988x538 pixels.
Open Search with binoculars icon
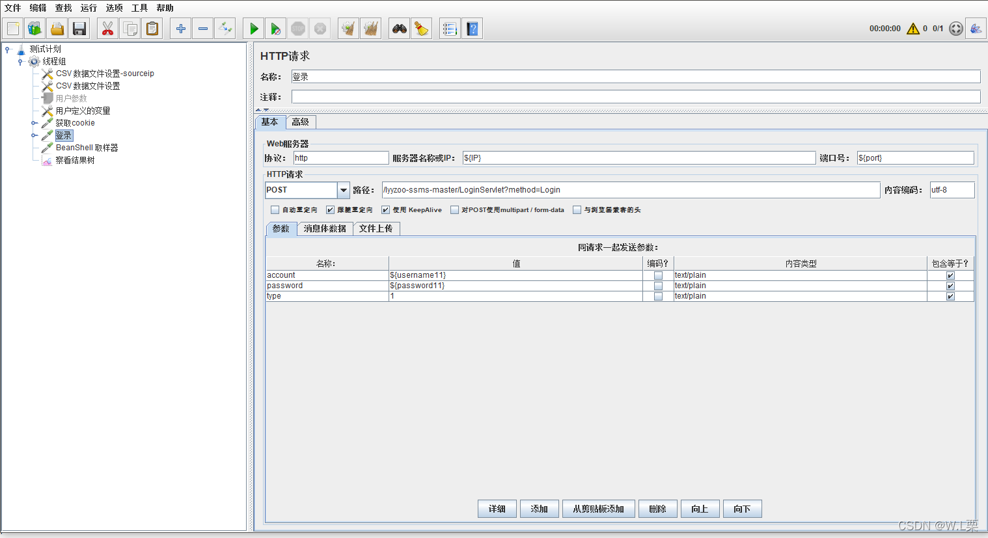[x=400, y=29]
